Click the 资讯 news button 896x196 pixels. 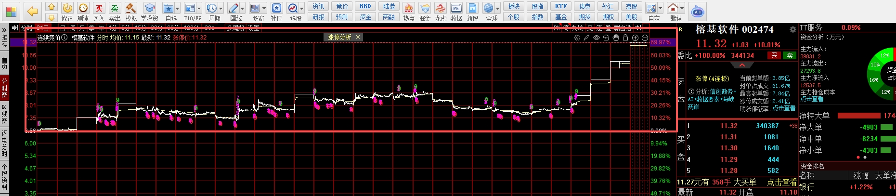click(x=319, y=6)
